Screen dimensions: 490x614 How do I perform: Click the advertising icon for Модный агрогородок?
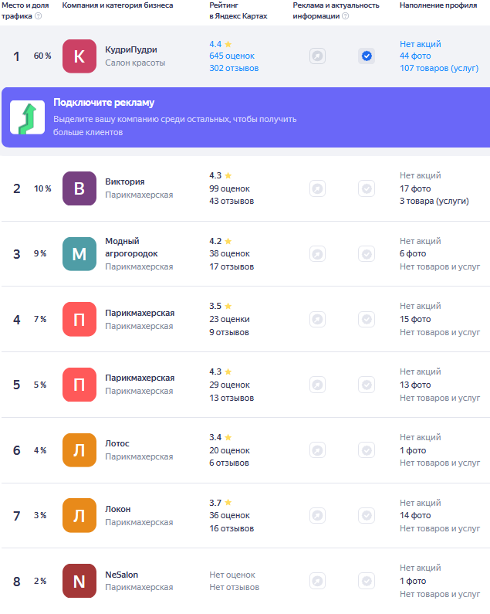[317, 254]
